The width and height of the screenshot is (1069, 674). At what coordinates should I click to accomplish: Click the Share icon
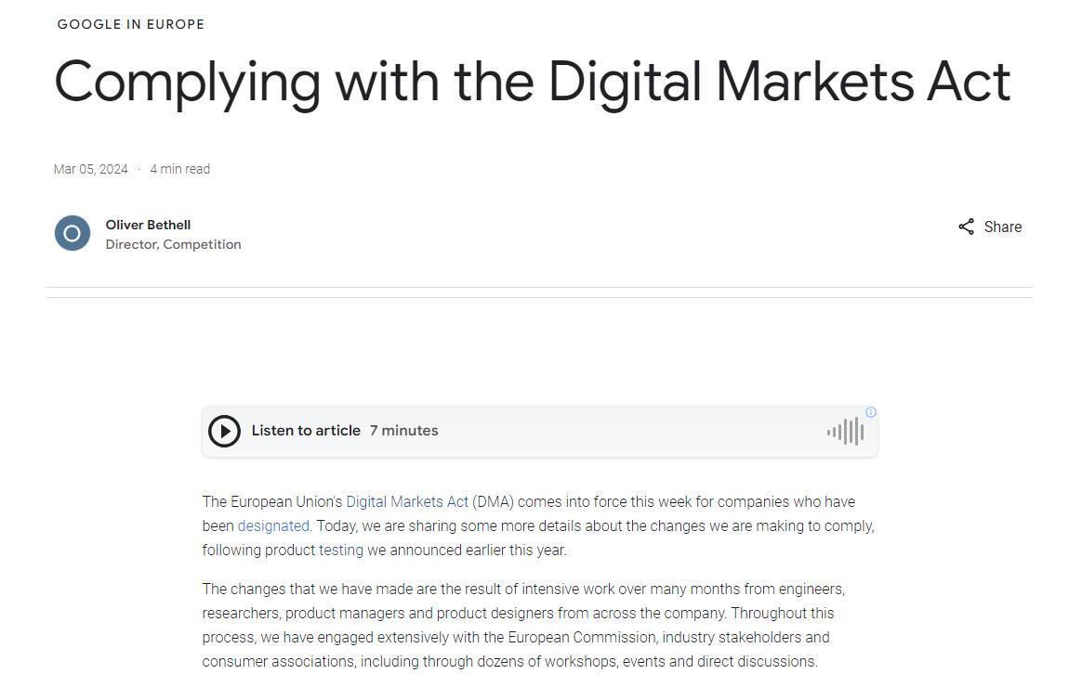967,227
